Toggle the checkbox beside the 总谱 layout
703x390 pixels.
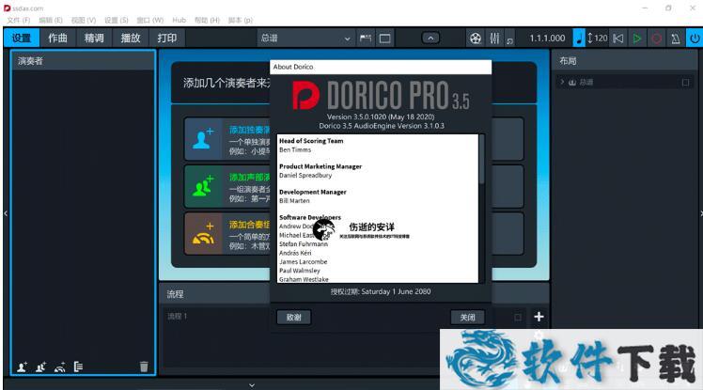[x=685, y=83]
